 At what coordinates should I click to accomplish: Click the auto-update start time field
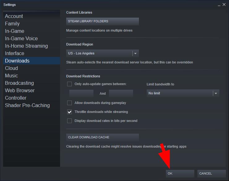click(81, 93)
